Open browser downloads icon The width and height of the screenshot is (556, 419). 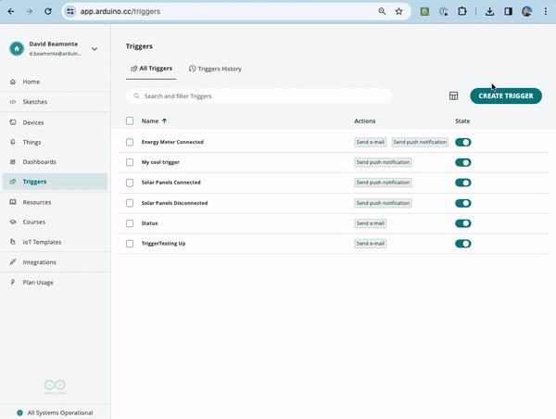coord(489,11)
